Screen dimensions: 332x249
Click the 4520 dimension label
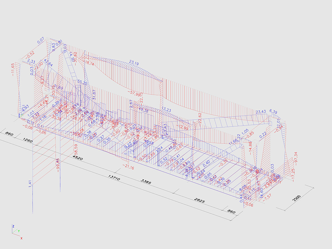[x=77, y=159]
